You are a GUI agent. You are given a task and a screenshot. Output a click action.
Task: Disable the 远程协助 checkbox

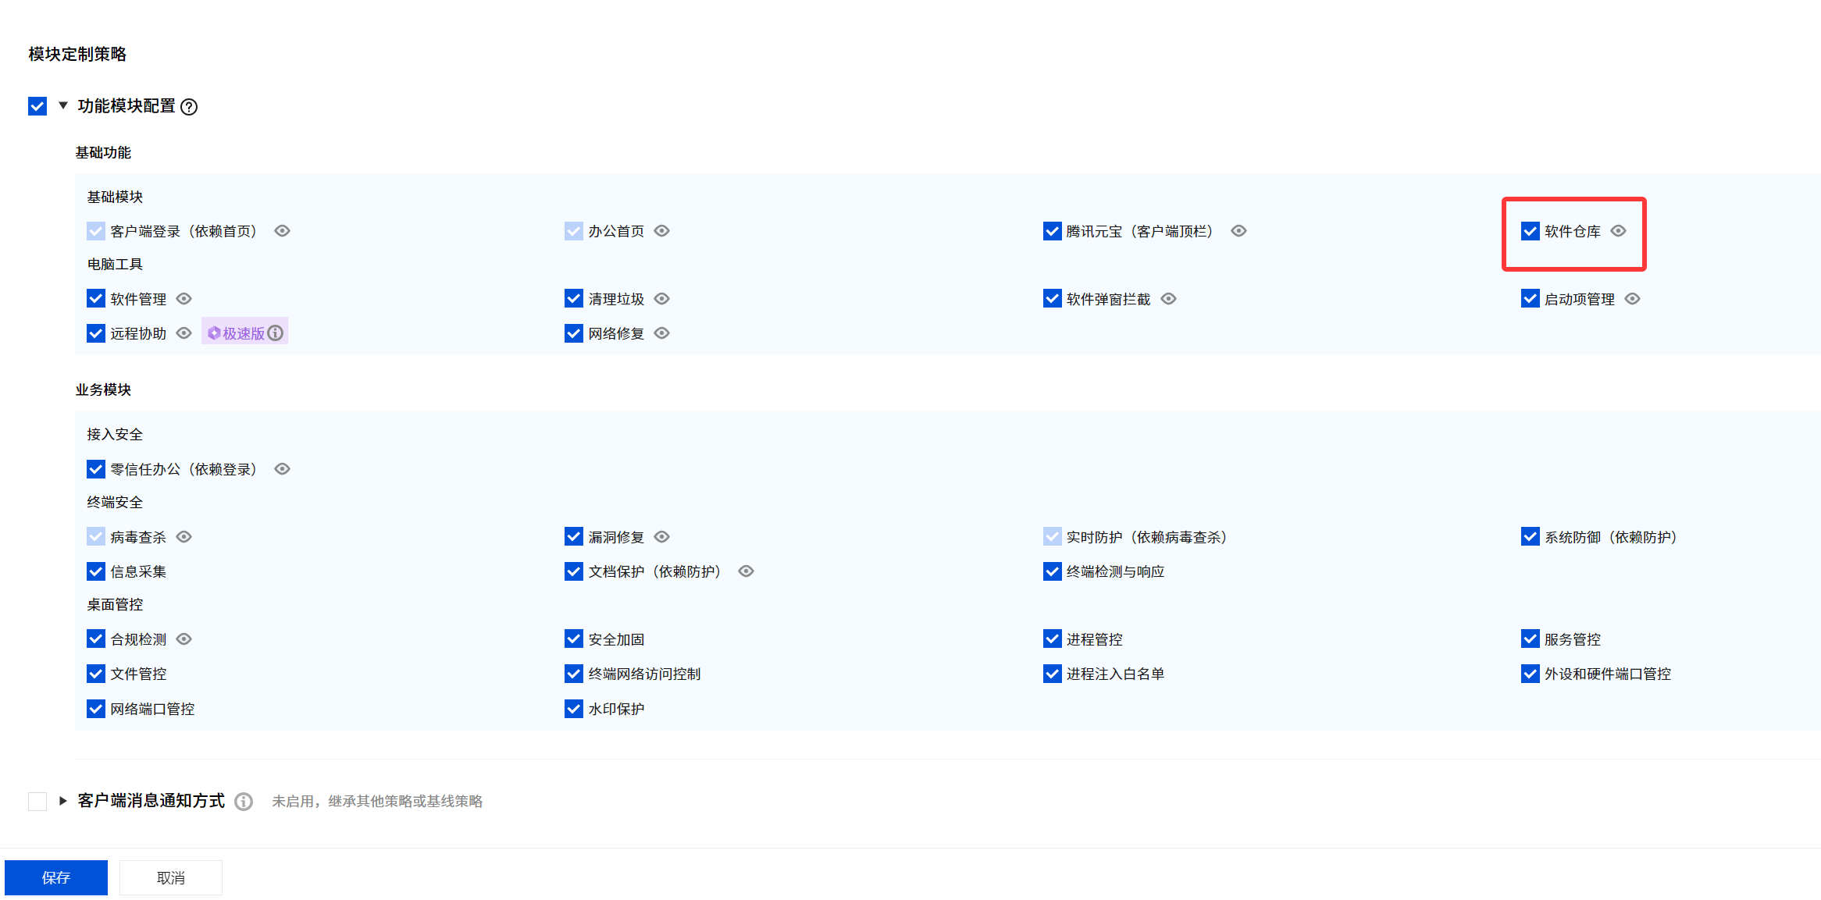[95, 333]
